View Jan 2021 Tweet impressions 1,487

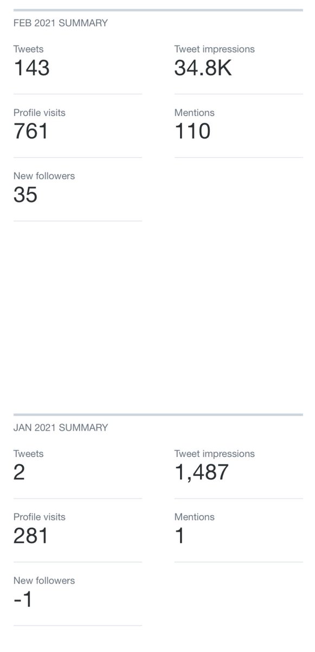point(202,472)
